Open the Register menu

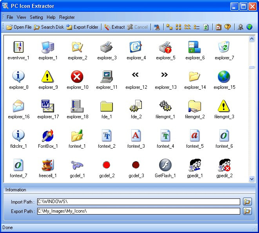[x=67, y=17]
